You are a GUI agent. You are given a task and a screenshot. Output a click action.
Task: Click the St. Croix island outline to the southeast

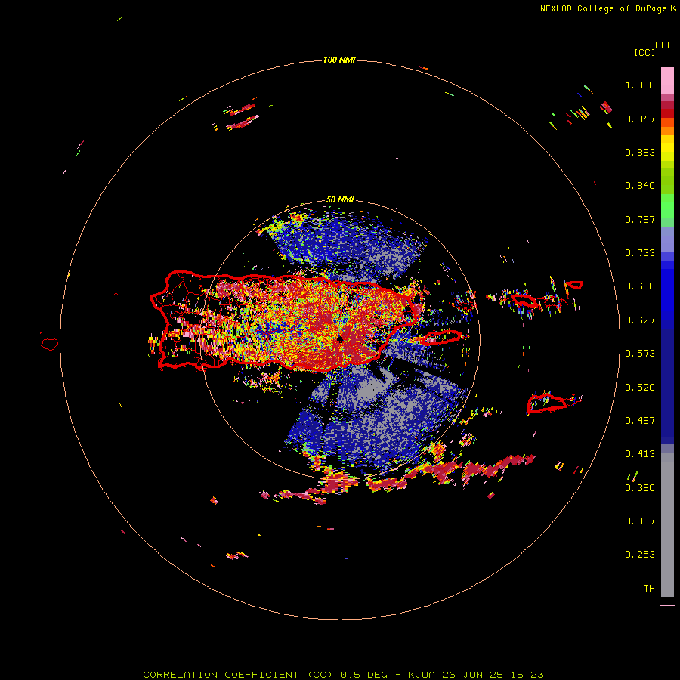click(x=547, y=403)
